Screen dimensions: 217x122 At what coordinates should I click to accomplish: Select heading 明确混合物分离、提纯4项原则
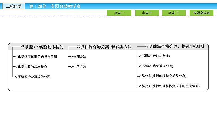click(x=176, y=46)
